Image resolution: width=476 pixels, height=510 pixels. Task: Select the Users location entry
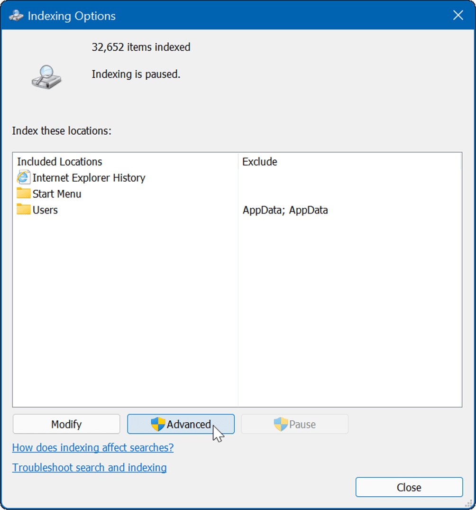(46, 210)
